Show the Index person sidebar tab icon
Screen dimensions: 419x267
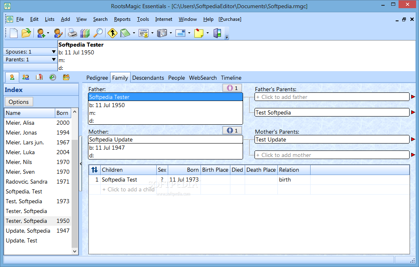[12, 77]
